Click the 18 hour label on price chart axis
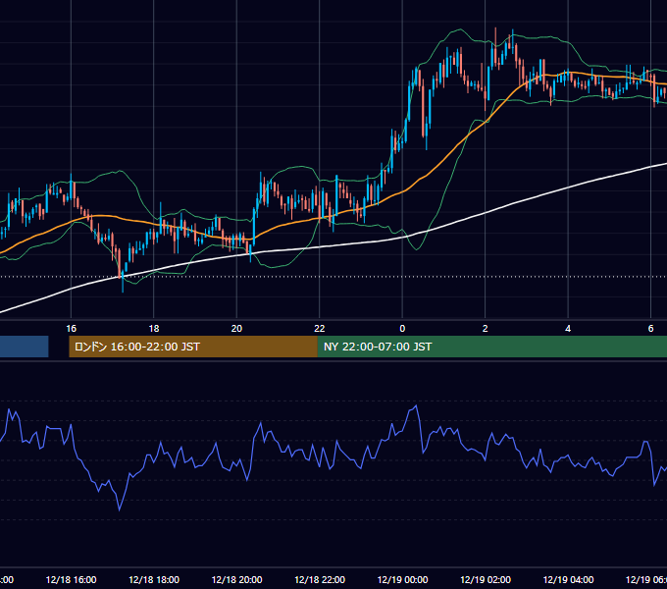Viewport: 667px width, 589px height. tap(154, 329)
